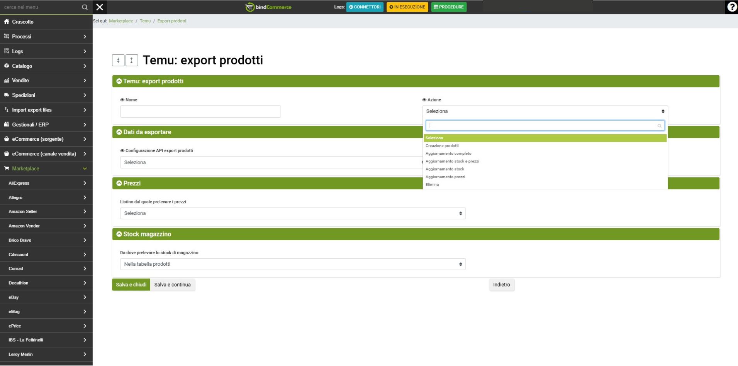Viewport: 738px width, 366px height.
Task: Select 'Creazione prodotti' from Azione list
Action: [x=442, y=146]
